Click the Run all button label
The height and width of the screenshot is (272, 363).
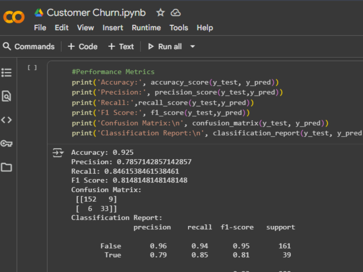(x=170, y=46)
